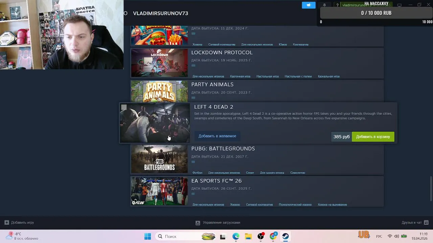Click the Windows platform icon under PUBG: Battlegrounds

193,162
